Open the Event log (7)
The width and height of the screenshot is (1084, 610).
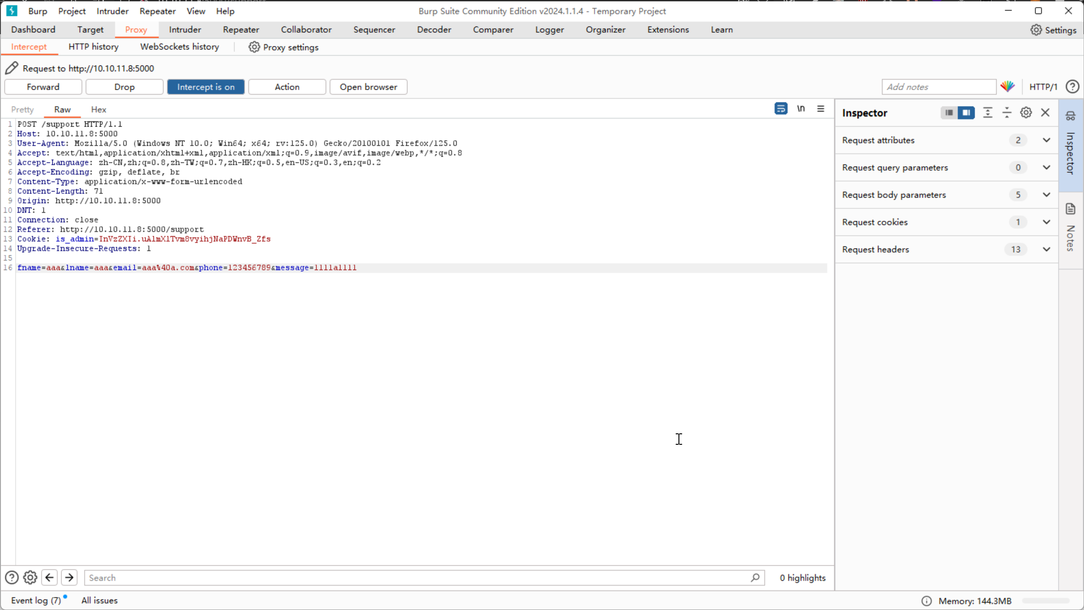pyautogui.click(x=36, y=600)
